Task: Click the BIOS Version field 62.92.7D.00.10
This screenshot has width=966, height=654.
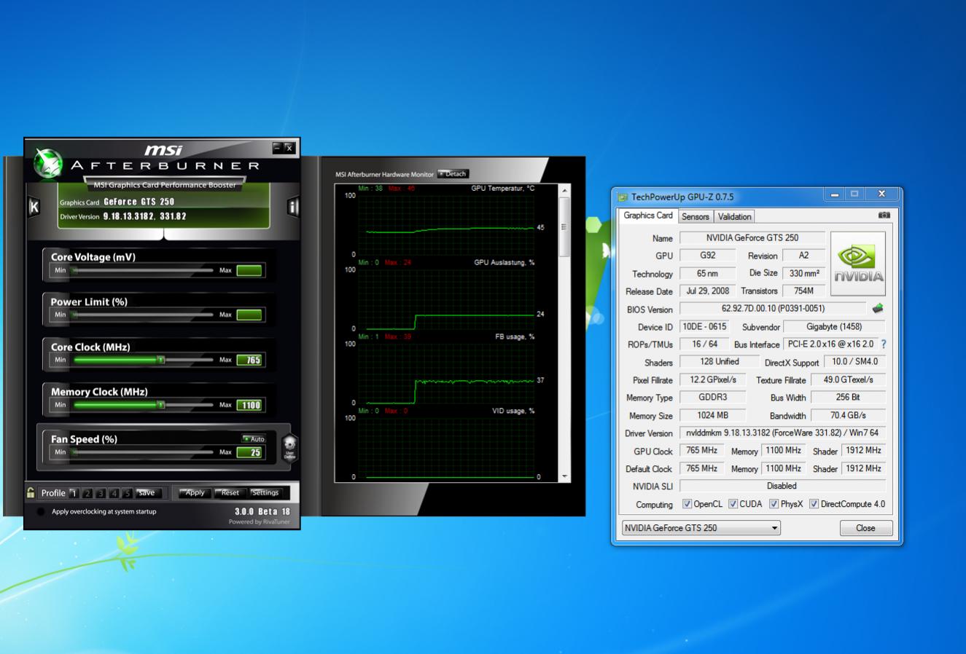Action: 773,309
